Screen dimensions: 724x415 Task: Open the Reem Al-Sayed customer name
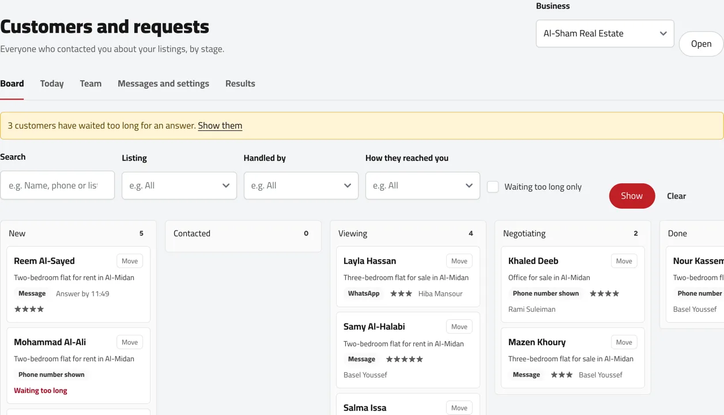(44, 261)
